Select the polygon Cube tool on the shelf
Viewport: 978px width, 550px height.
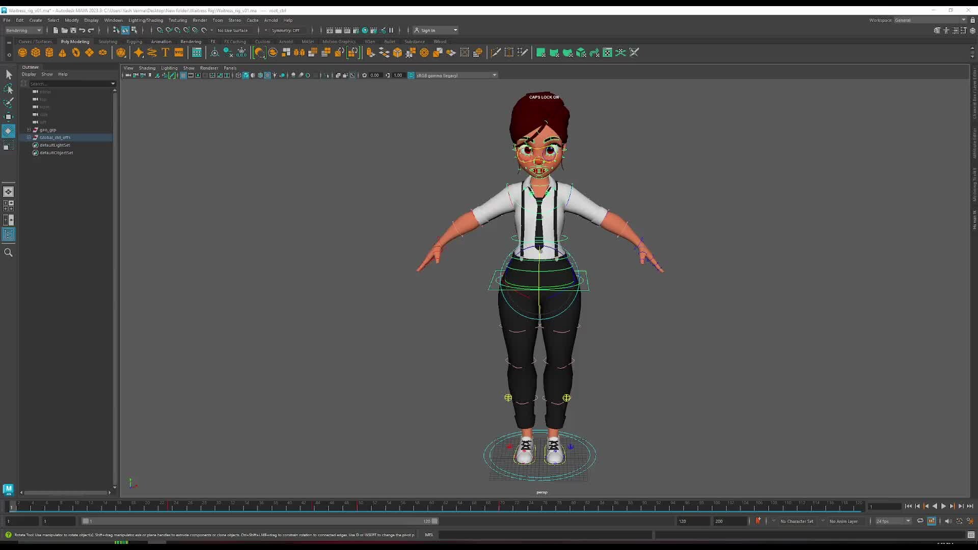36,52
